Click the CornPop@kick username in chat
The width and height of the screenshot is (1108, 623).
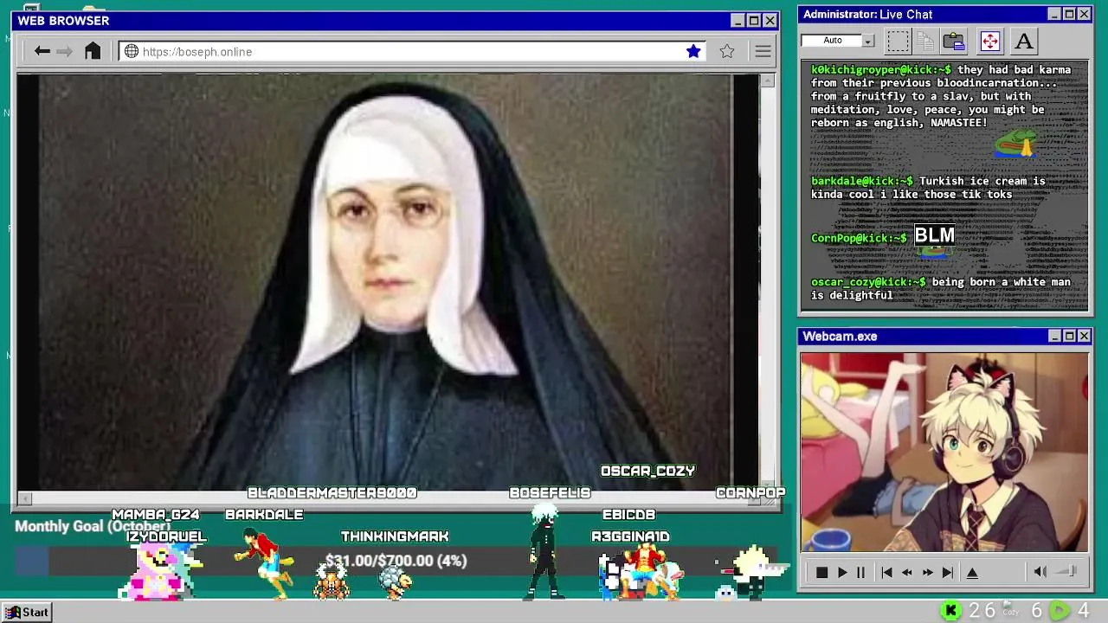859,238
